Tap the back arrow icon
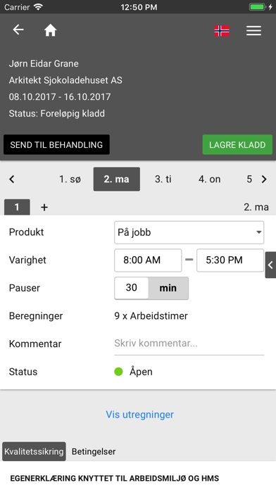Screen dimensions: 276x490 pyautogui.click(x=18, y=30)
